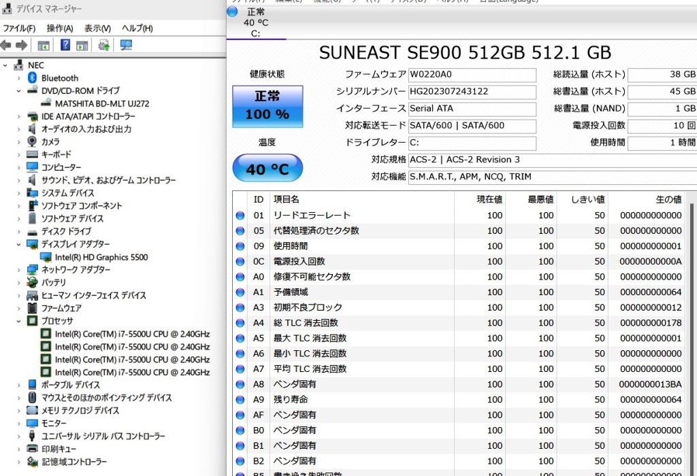Select the ポータブル デバイス category icon
697x476 pixels.
32,384
